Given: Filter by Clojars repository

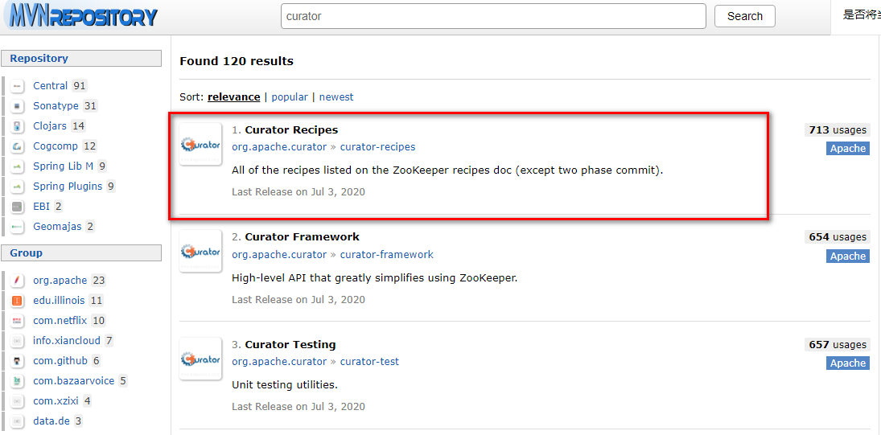Looking at the screenshot, I should tap(49, 126).
